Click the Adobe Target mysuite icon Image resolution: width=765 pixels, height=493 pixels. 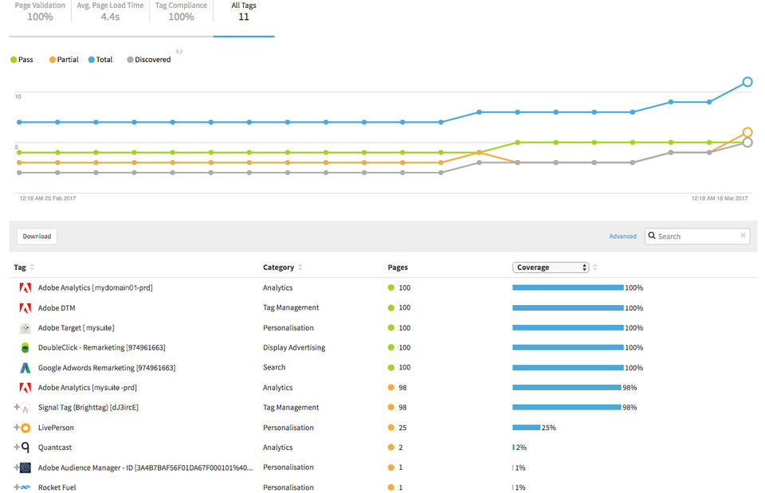25,327
